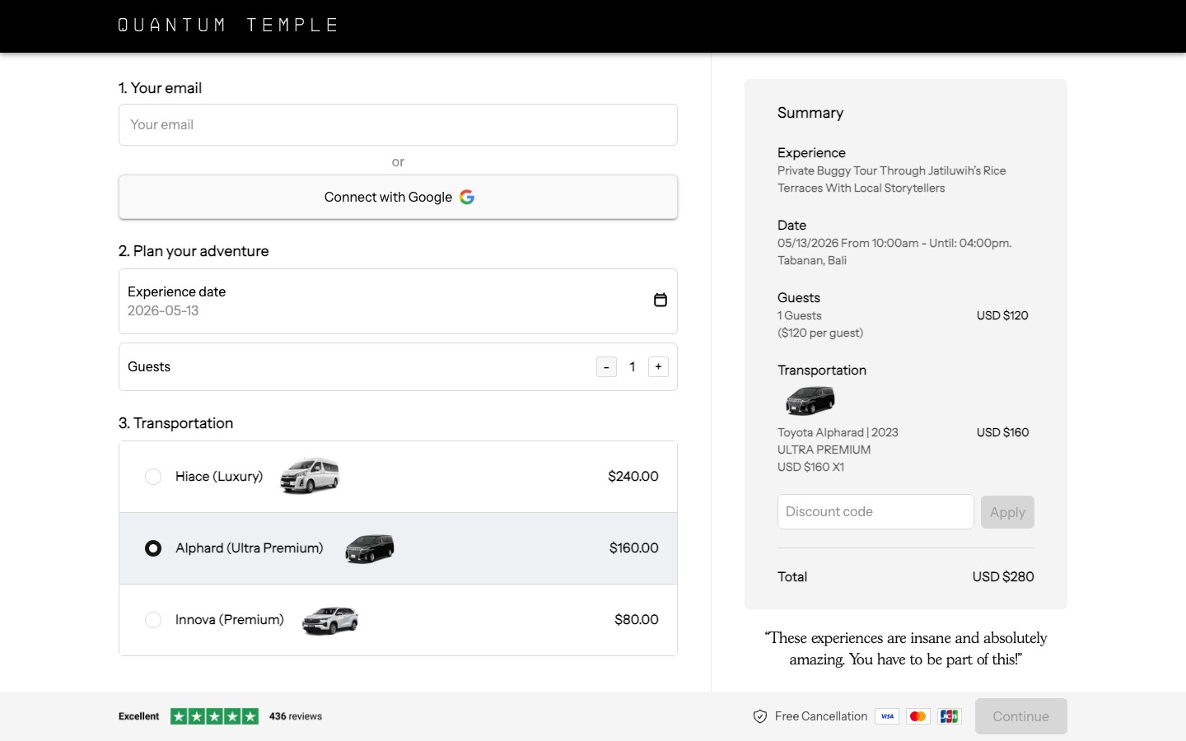Viewport: 1186px width, 741px height.
Task: Click the Innova (Premium) label
Action: 230,619
